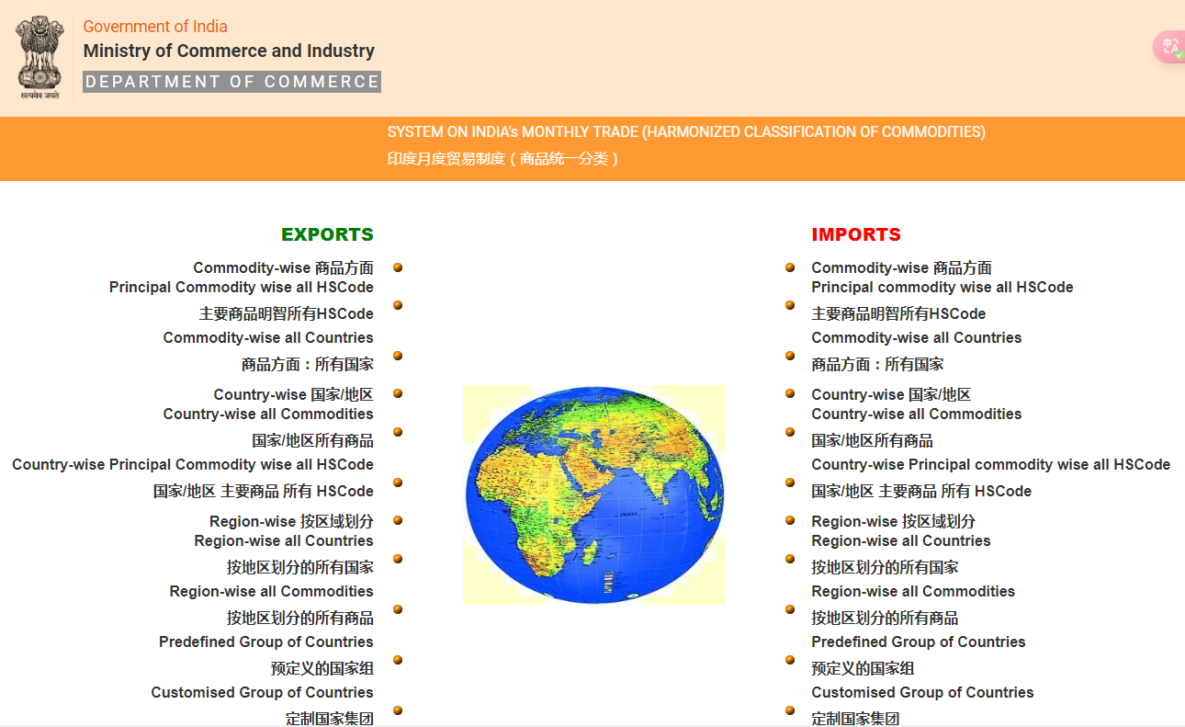Image resolution: width=1185 pixels, height=727 pixels.
Task: Open Exports Country-wise all Commodities link
Action: [x=268, y=415]
